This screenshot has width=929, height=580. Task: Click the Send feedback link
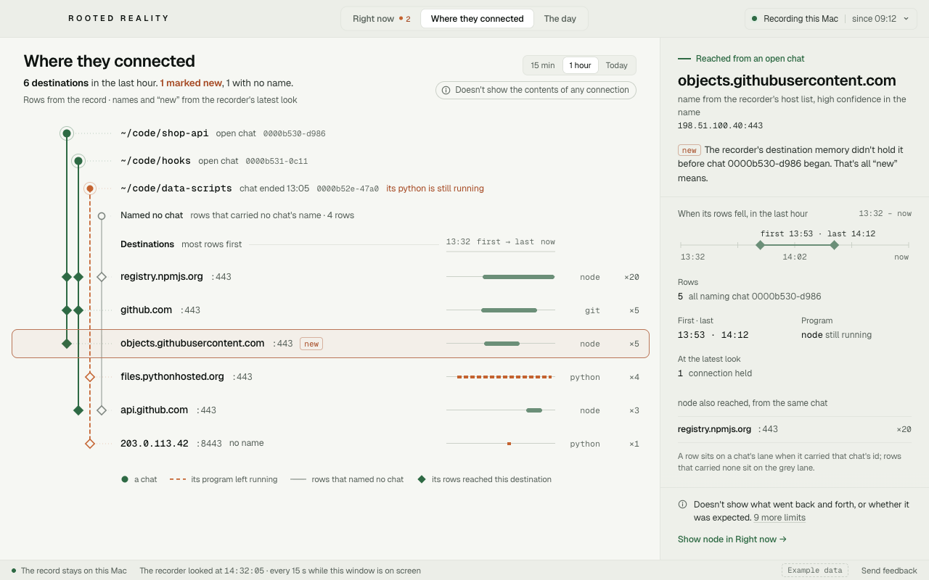point(889,571)
